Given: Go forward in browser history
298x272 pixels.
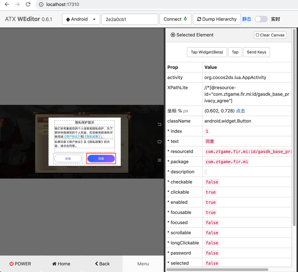Looking at the screenshot, I should (x=17, y=4).
